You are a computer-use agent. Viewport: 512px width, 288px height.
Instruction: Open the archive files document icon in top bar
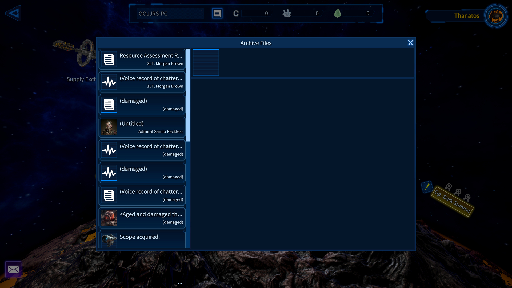tap(217, 13)
